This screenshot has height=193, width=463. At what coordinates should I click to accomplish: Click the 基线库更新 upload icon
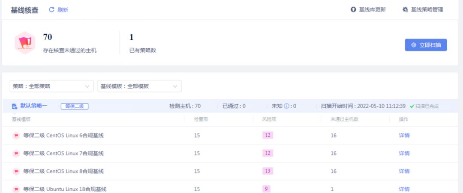353,10
